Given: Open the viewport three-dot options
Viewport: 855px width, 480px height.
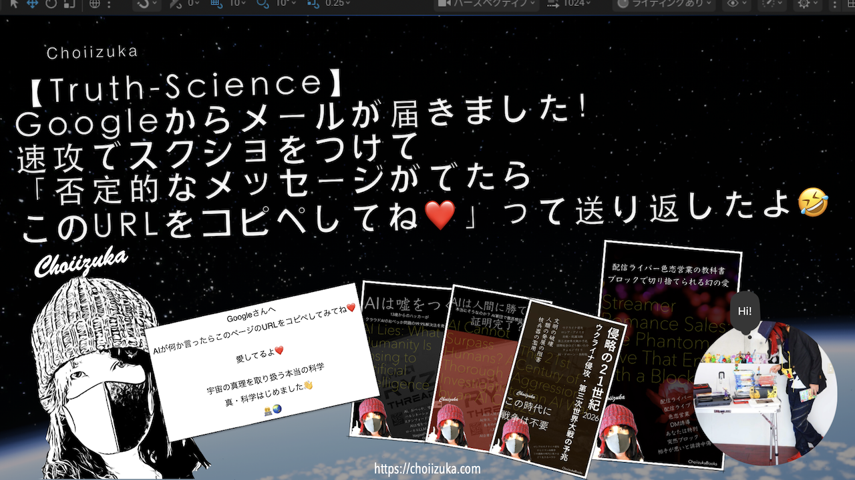Looking at the screenshot, I should point(834,5).
